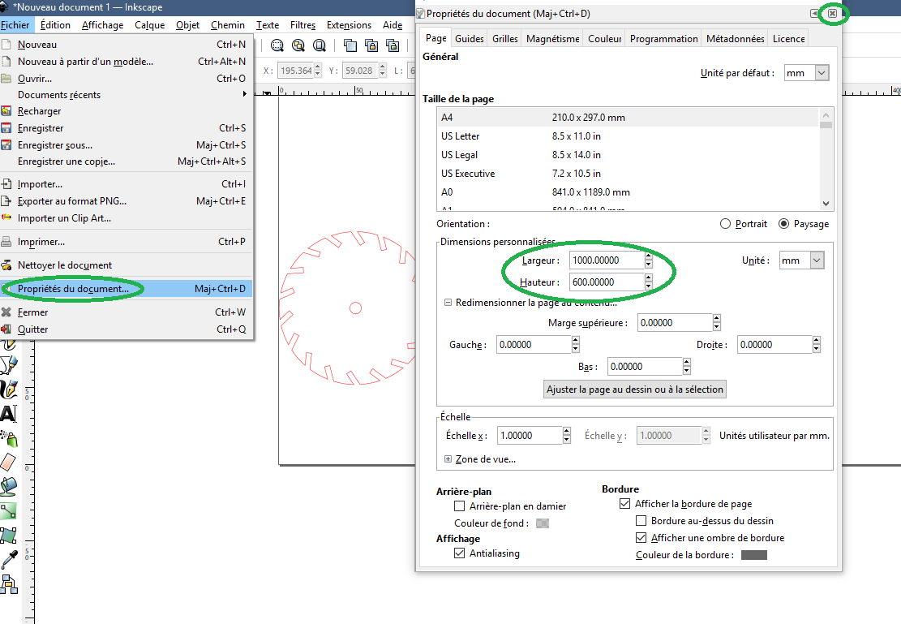Click the zoom to fit selection icon
Viewport: 901px width, 624px height.
(277, 45)
